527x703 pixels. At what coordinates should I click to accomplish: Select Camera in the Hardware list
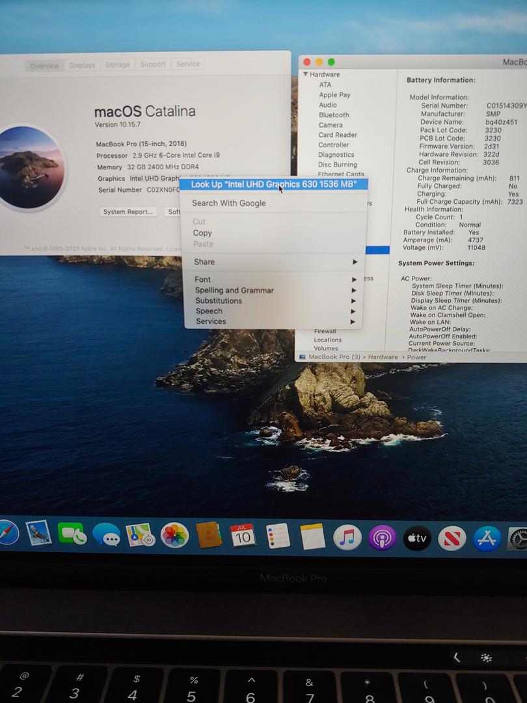click(x=331, y=125)
